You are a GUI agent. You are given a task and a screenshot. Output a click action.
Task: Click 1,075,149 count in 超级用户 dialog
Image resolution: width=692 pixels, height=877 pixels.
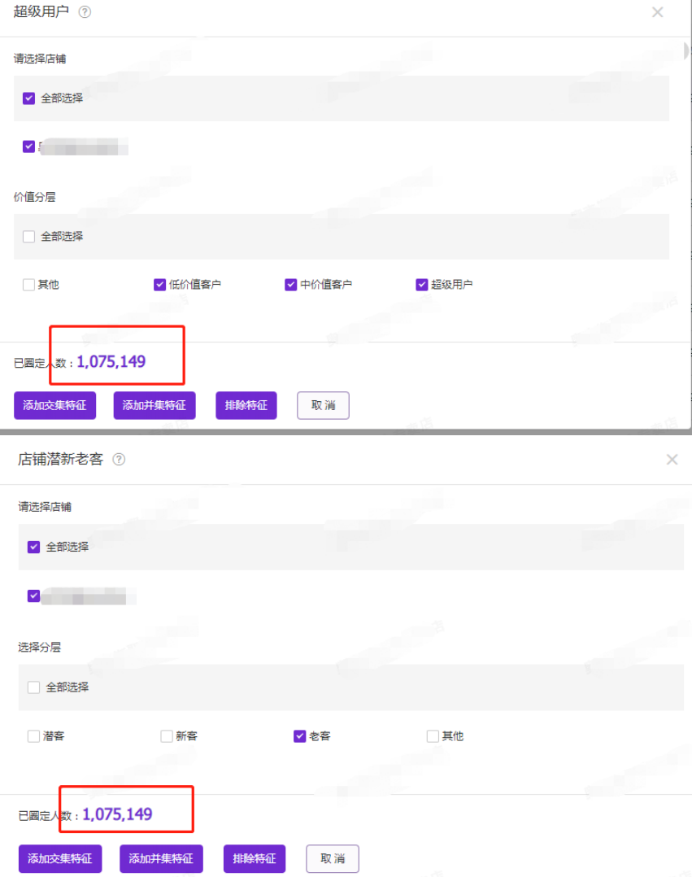[x=111, y=362]
